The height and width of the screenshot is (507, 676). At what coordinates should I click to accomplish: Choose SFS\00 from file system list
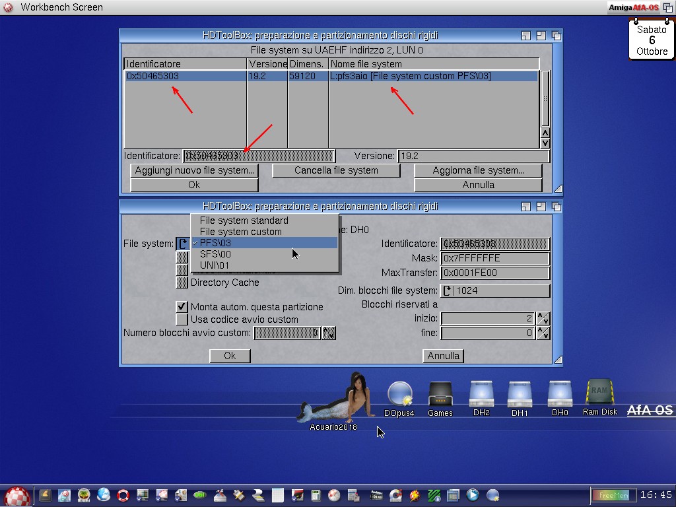215,254
